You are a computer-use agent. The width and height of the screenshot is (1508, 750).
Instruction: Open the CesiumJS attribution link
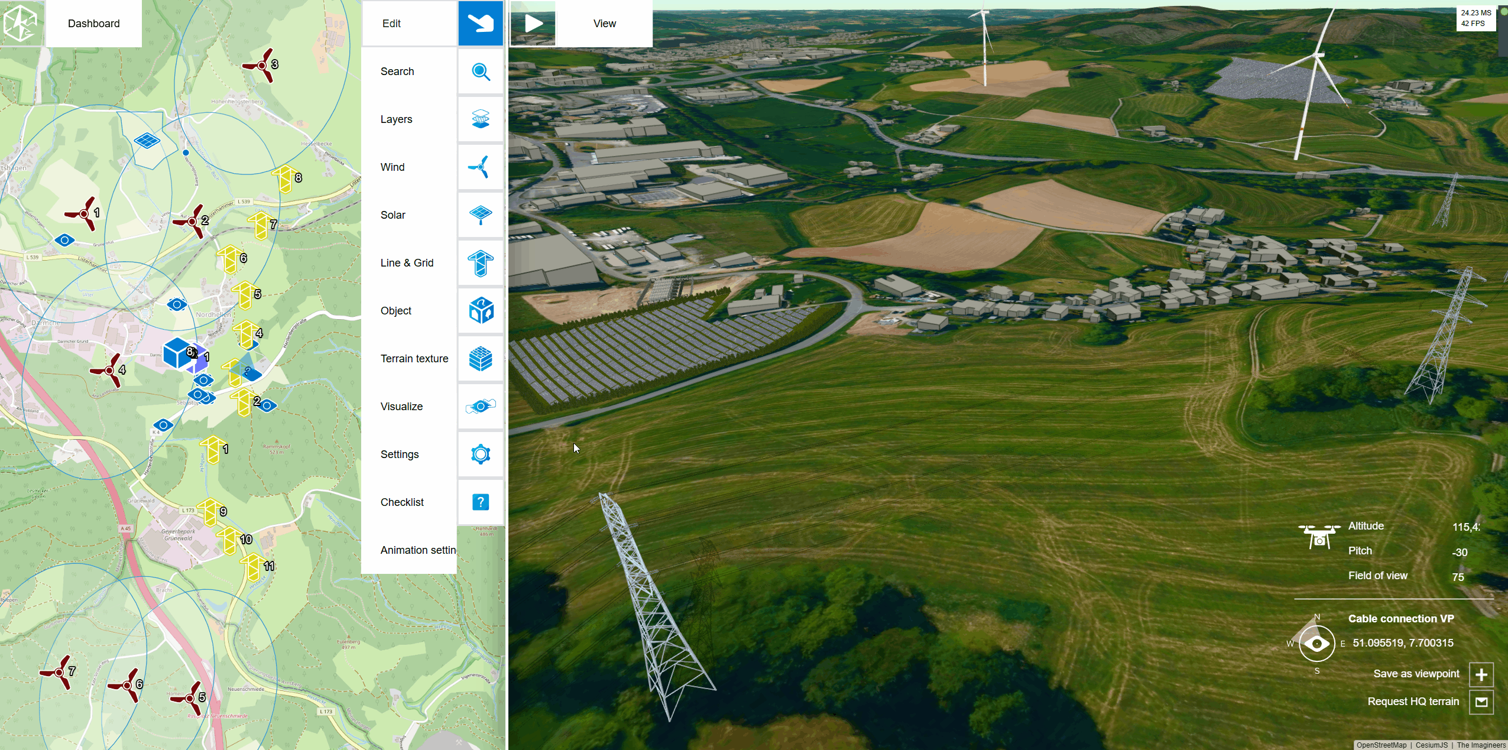1432,745
